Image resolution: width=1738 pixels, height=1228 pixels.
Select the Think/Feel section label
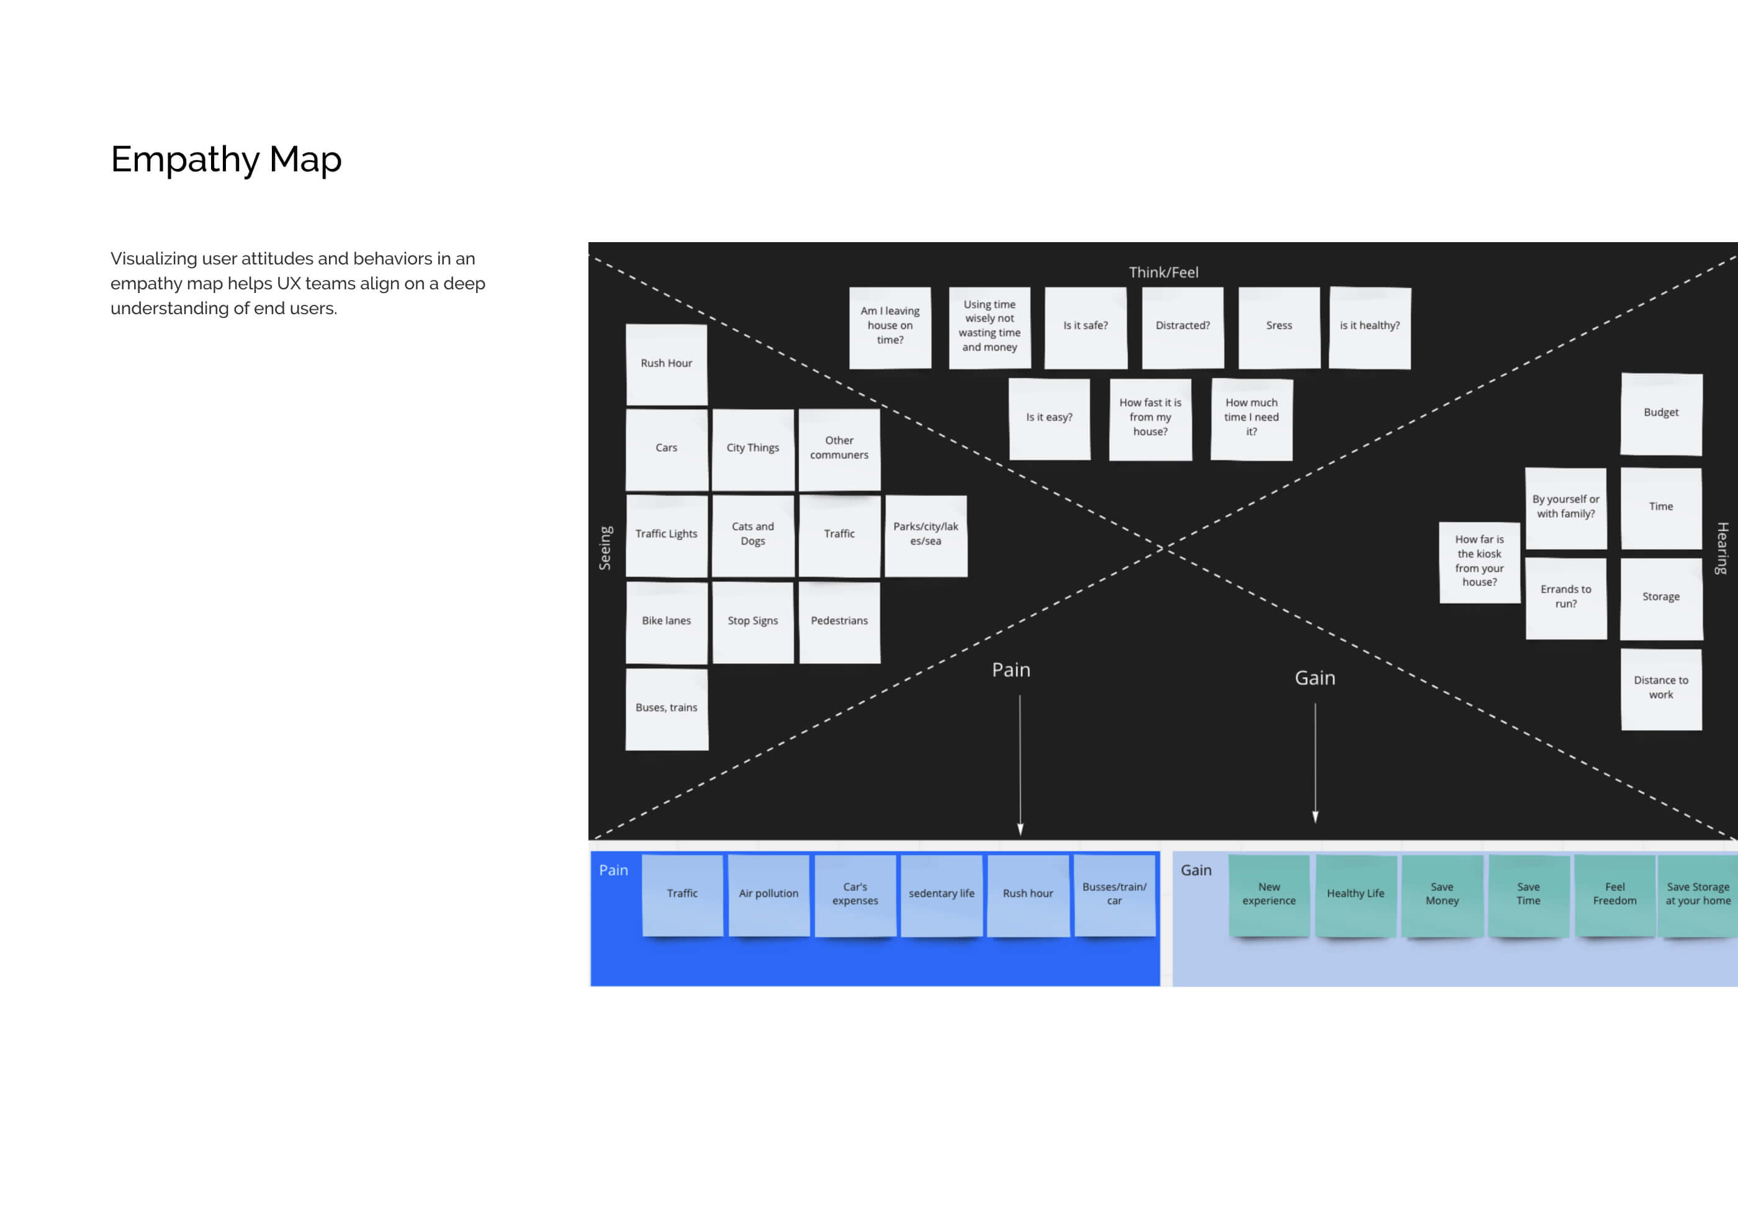point(1163,273)
